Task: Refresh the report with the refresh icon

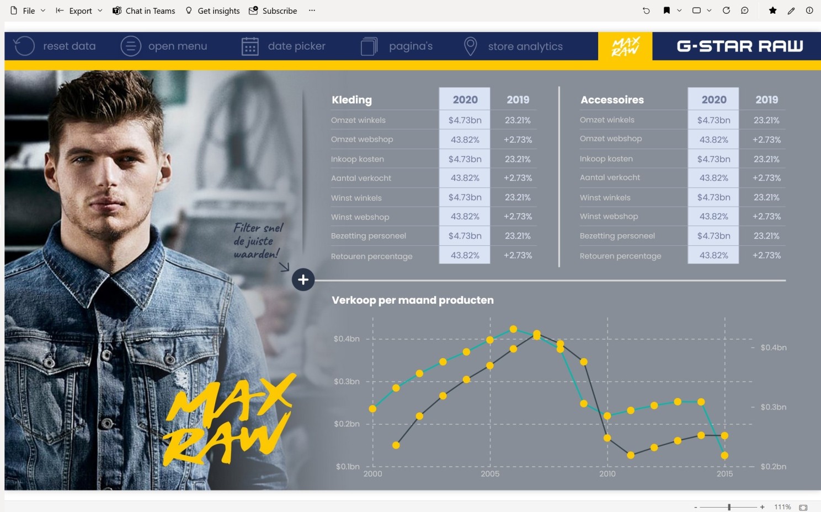Action: coord(726,10)
